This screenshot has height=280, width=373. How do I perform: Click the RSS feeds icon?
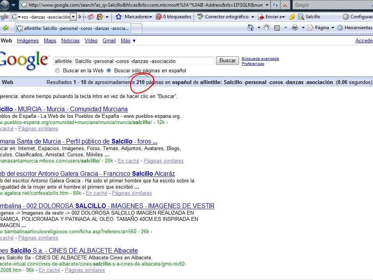point(277,28)
